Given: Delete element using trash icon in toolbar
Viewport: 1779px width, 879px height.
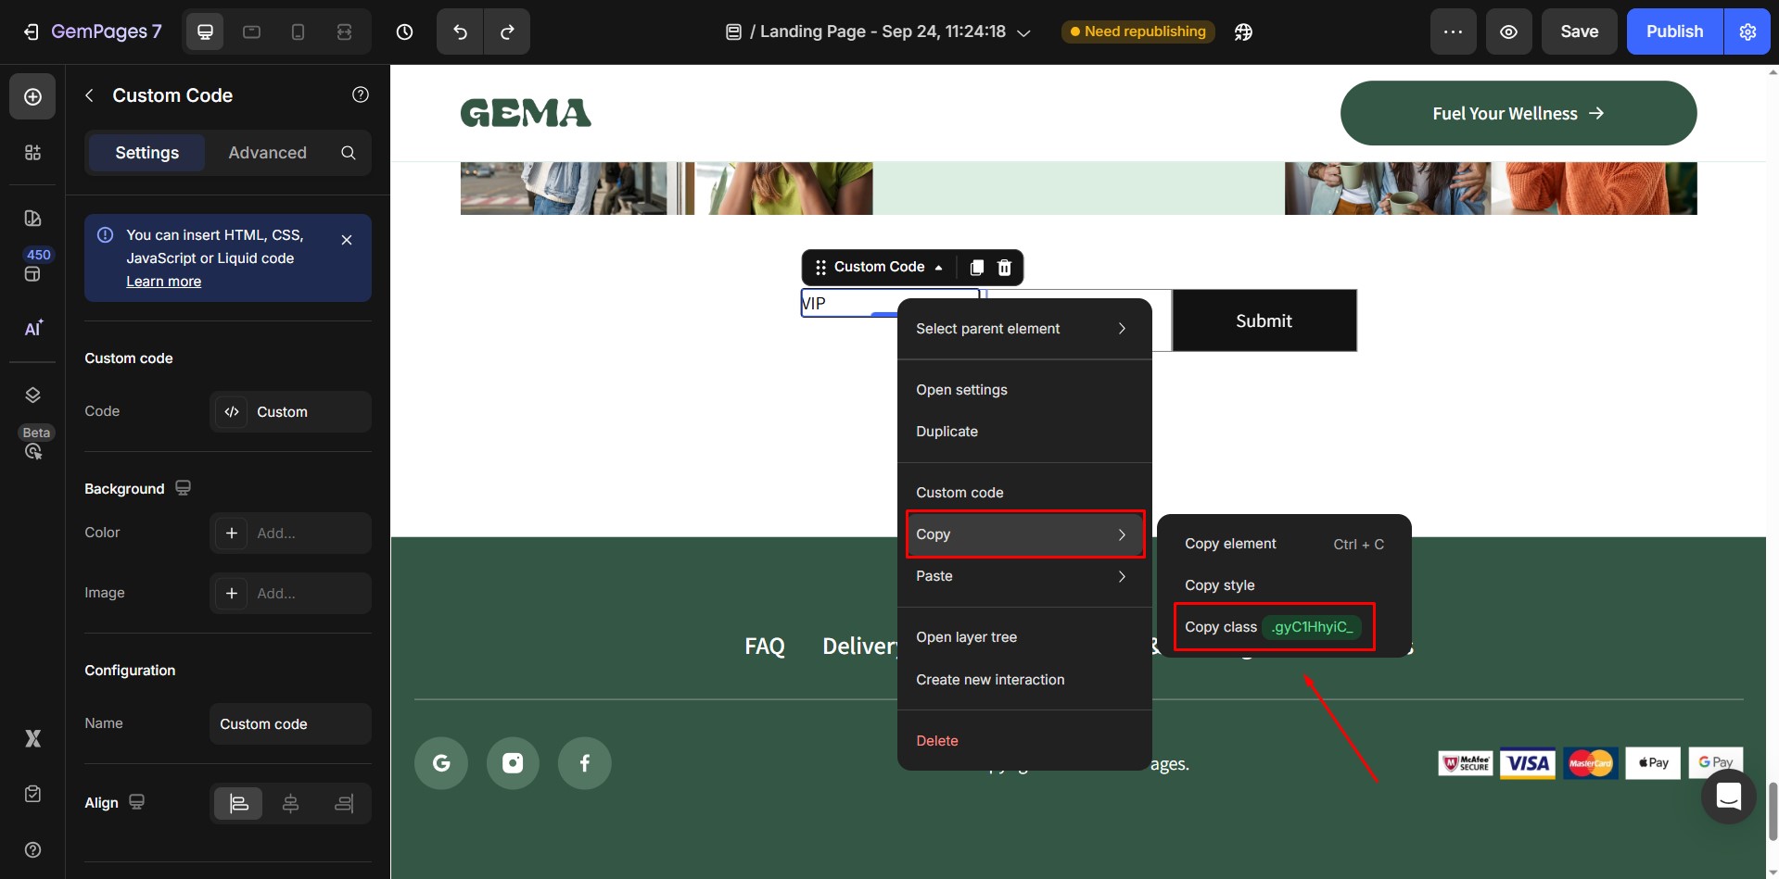Looking at the screenshot, I should [1004, 268].
